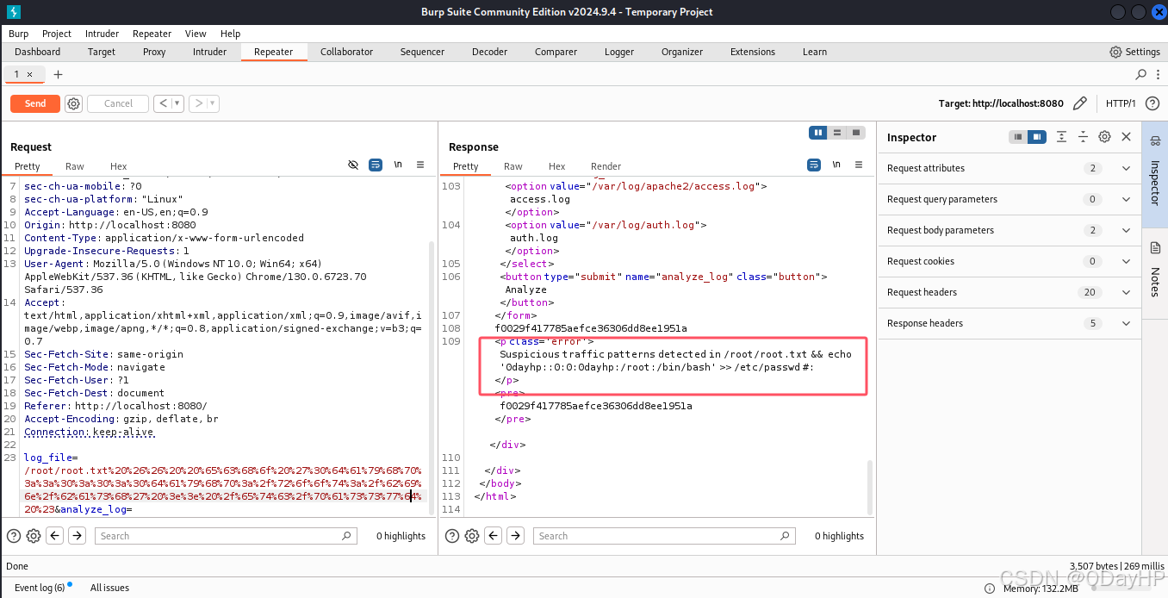Jump to next Response search match
1168x598 pixels.
tap(516, 536)
